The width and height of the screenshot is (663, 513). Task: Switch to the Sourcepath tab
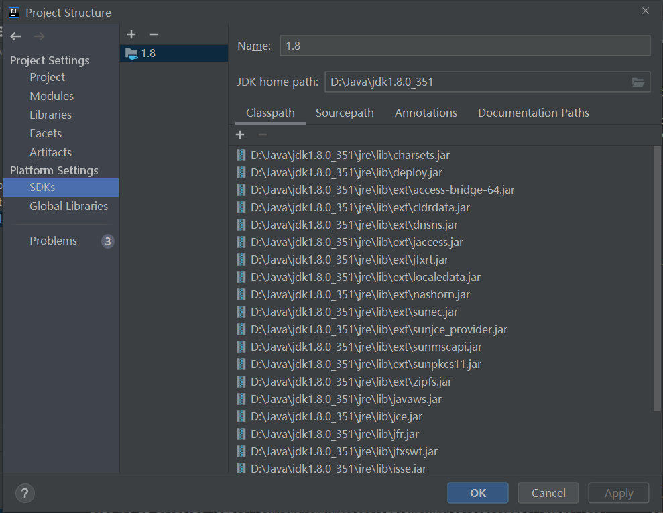pyautogui.click(x=345, y=113)
